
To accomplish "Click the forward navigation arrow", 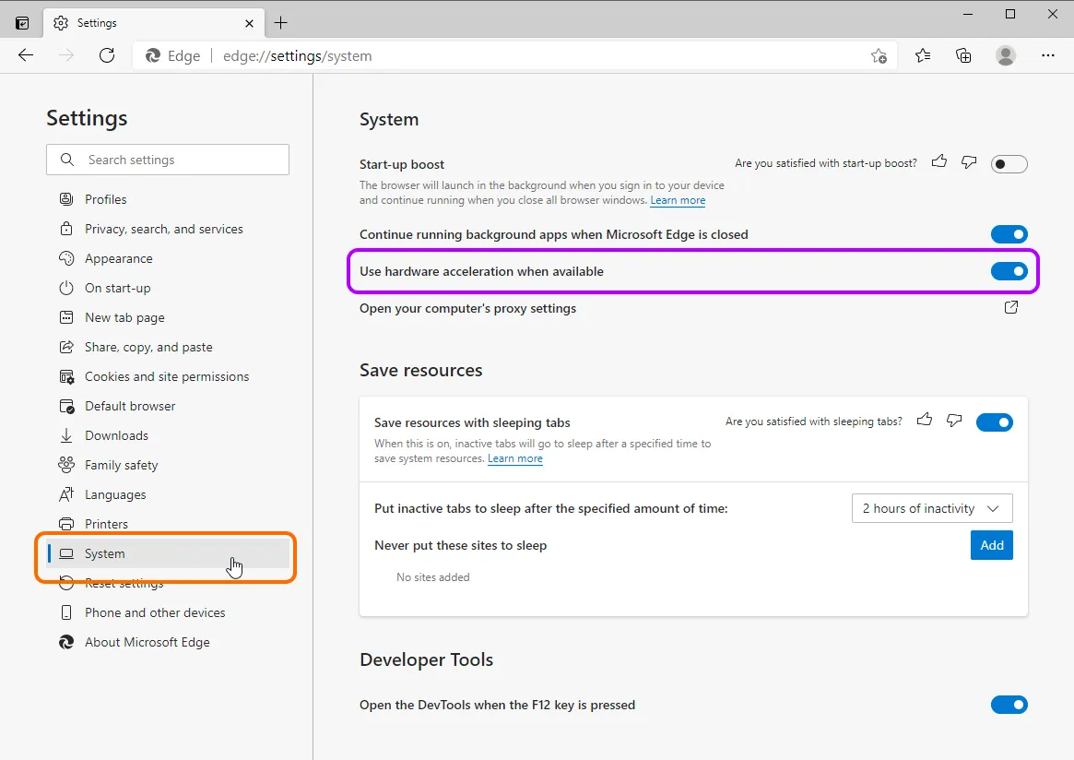I will point(66,55).
